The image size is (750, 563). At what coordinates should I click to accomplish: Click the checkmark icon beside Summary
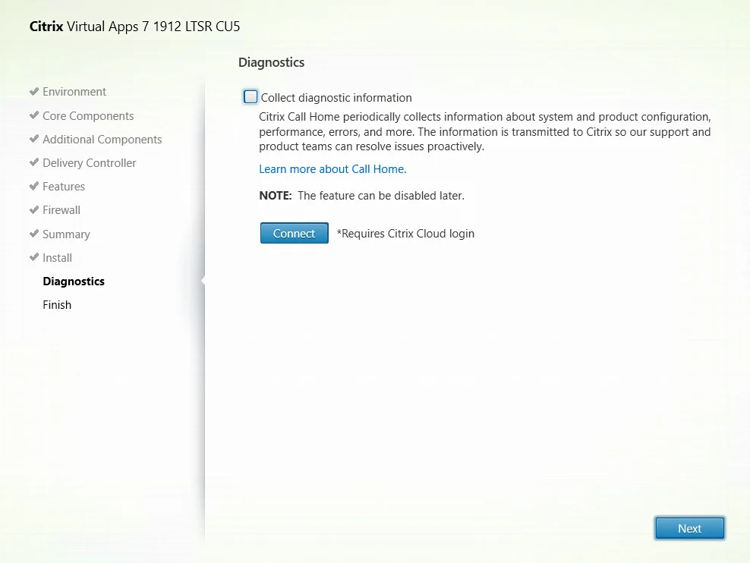[x=34, y=233]
